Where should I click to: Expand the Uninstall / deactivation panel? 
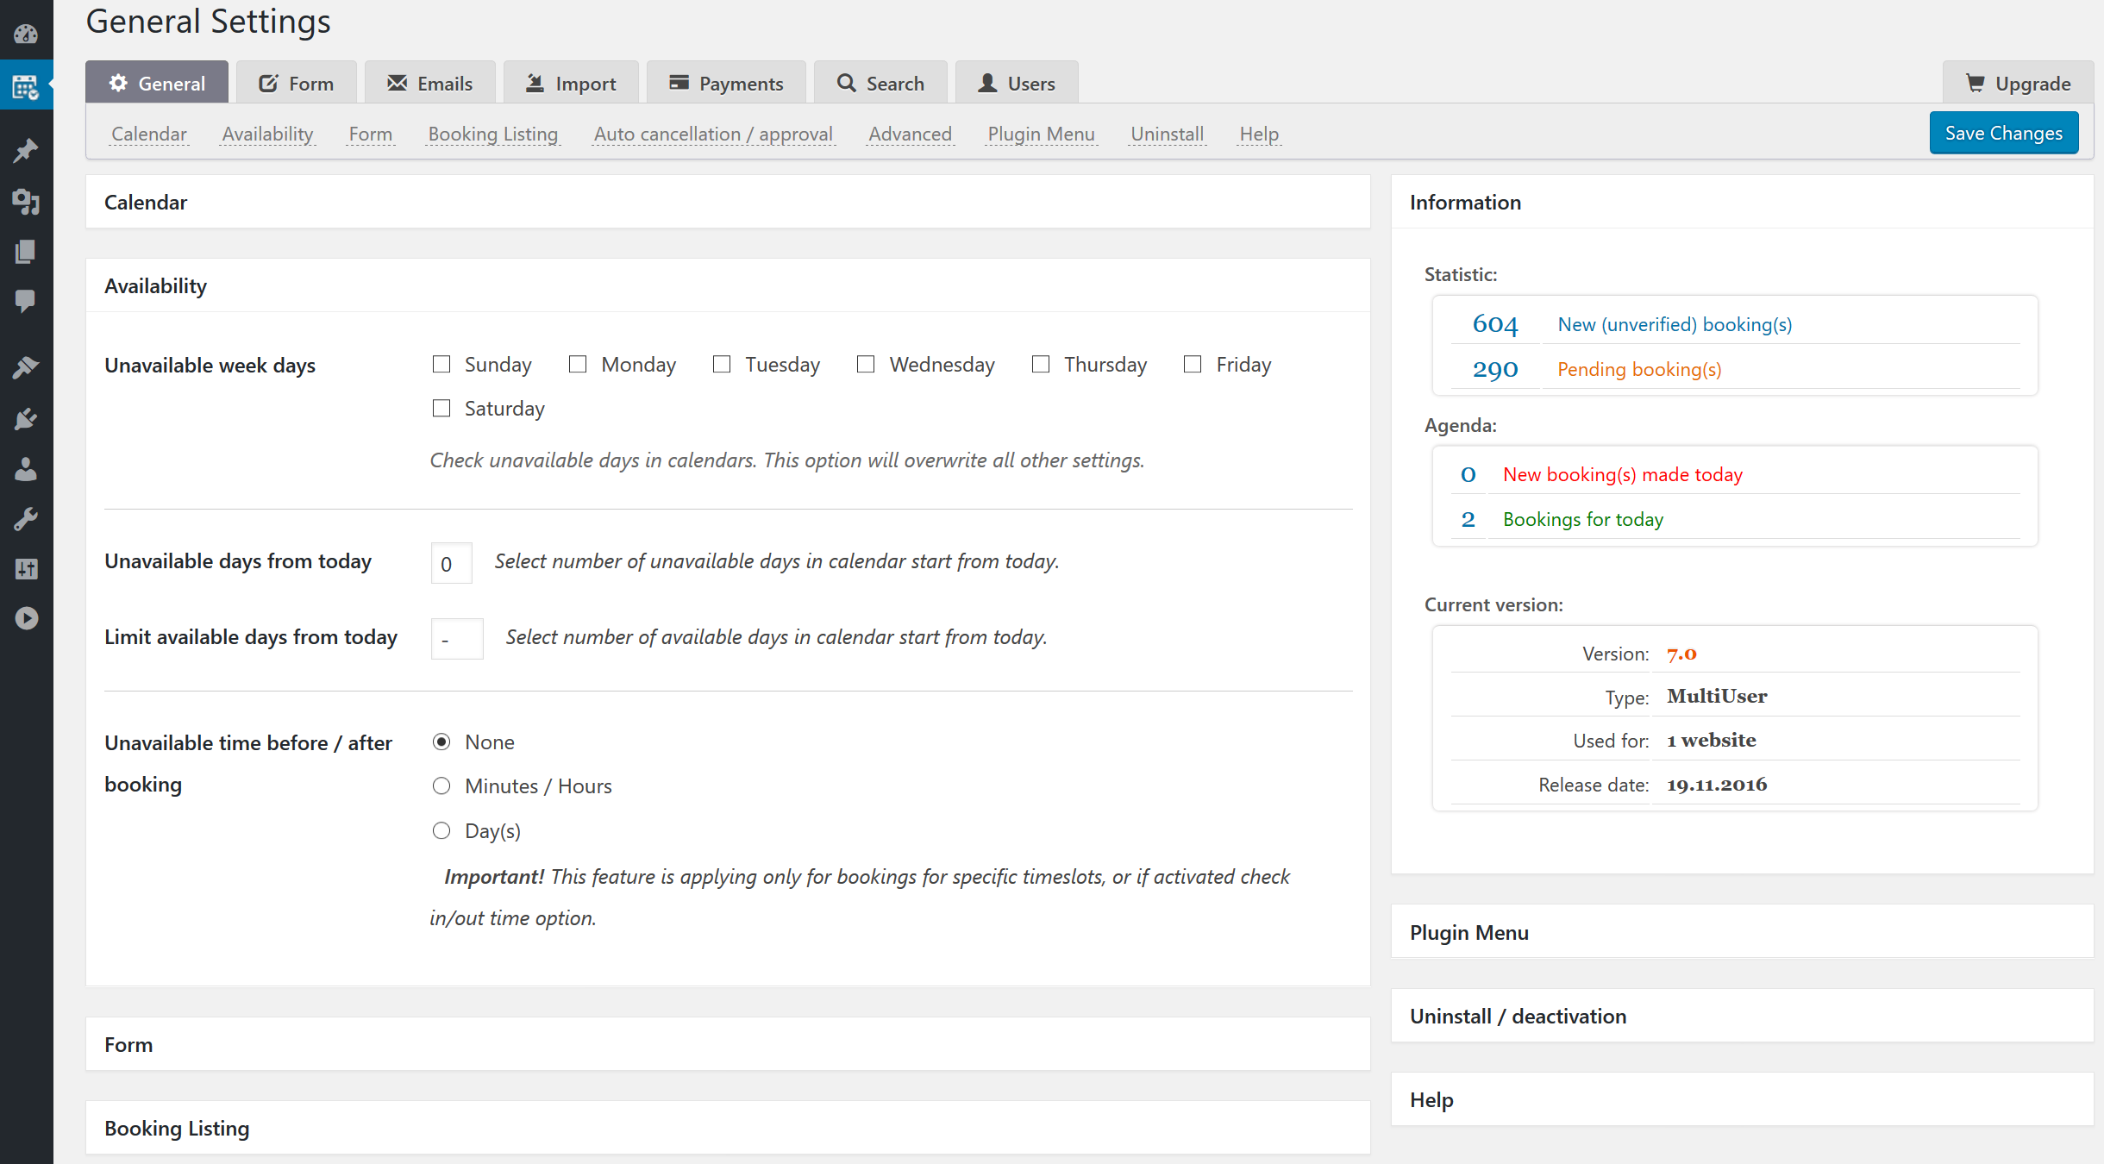[1742, 1017]
